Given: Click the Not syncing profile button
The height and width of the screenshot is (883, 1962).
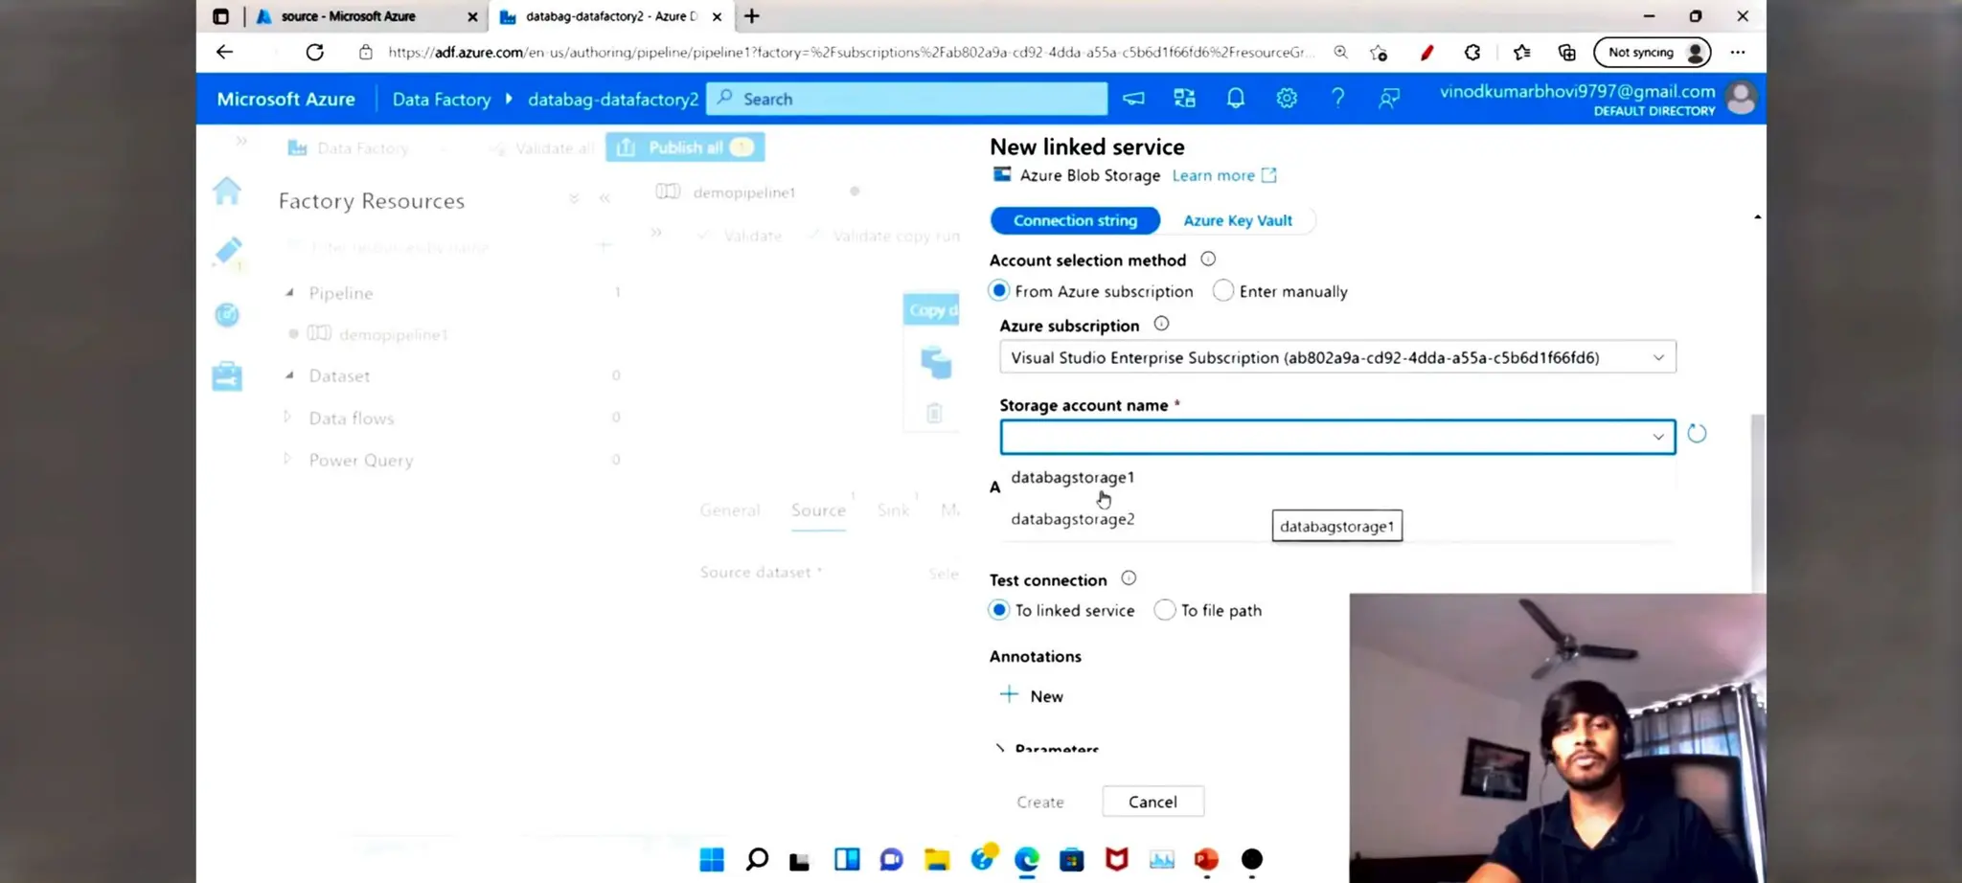Looking at the screenshot, I should pyautogui.click(x=1654, y=53).
